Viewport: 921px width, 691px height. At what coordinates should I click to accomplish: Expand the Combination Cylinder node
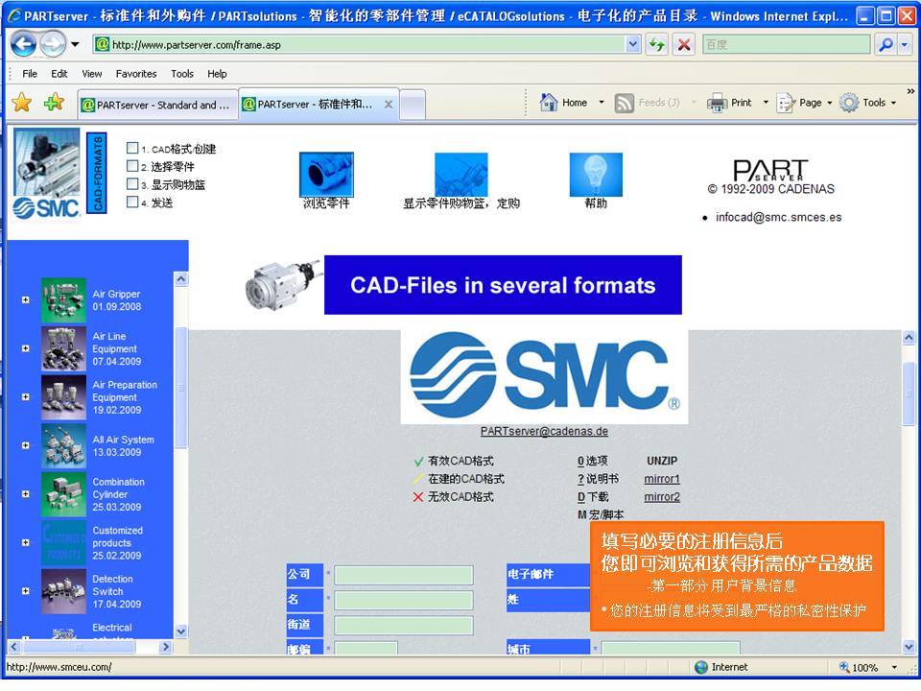coord(25,494)
